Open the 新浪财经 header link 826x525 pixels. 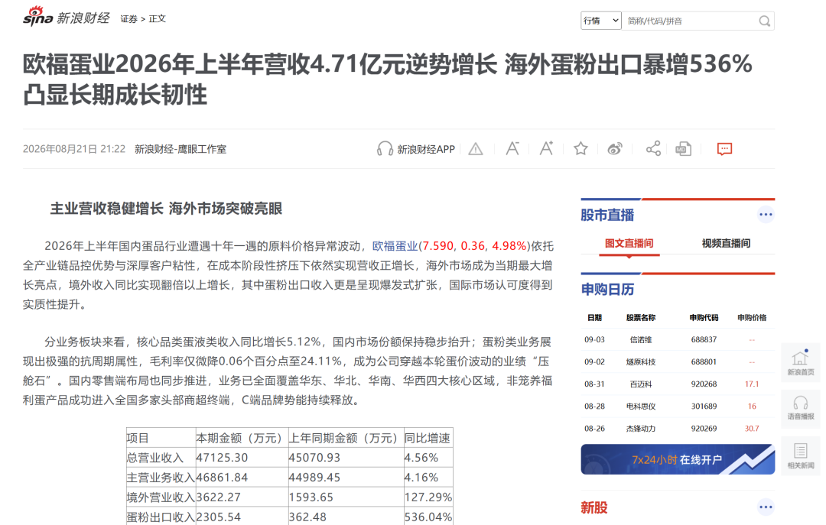click(x=83, y=18)
